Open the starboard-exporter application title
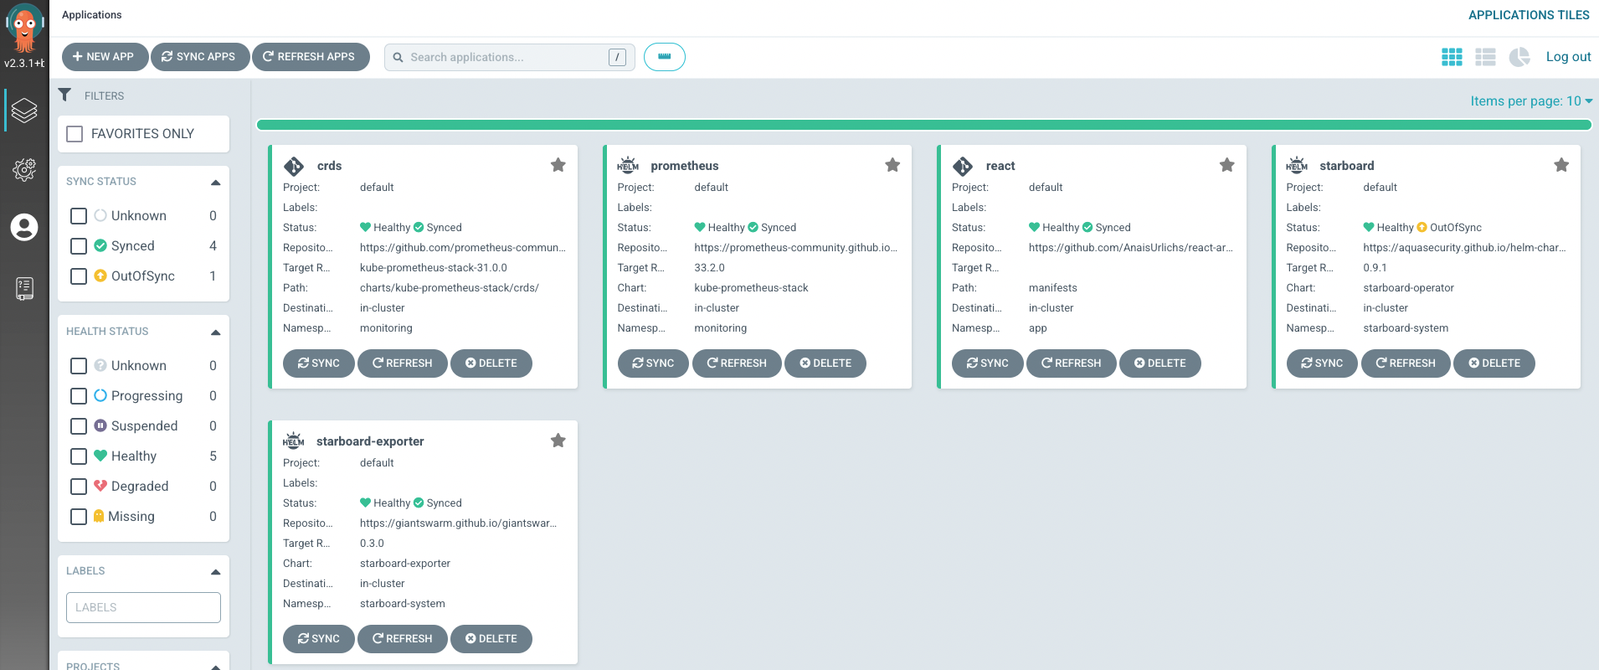Screen dimensions: 1599x670 tap(370, 441)
